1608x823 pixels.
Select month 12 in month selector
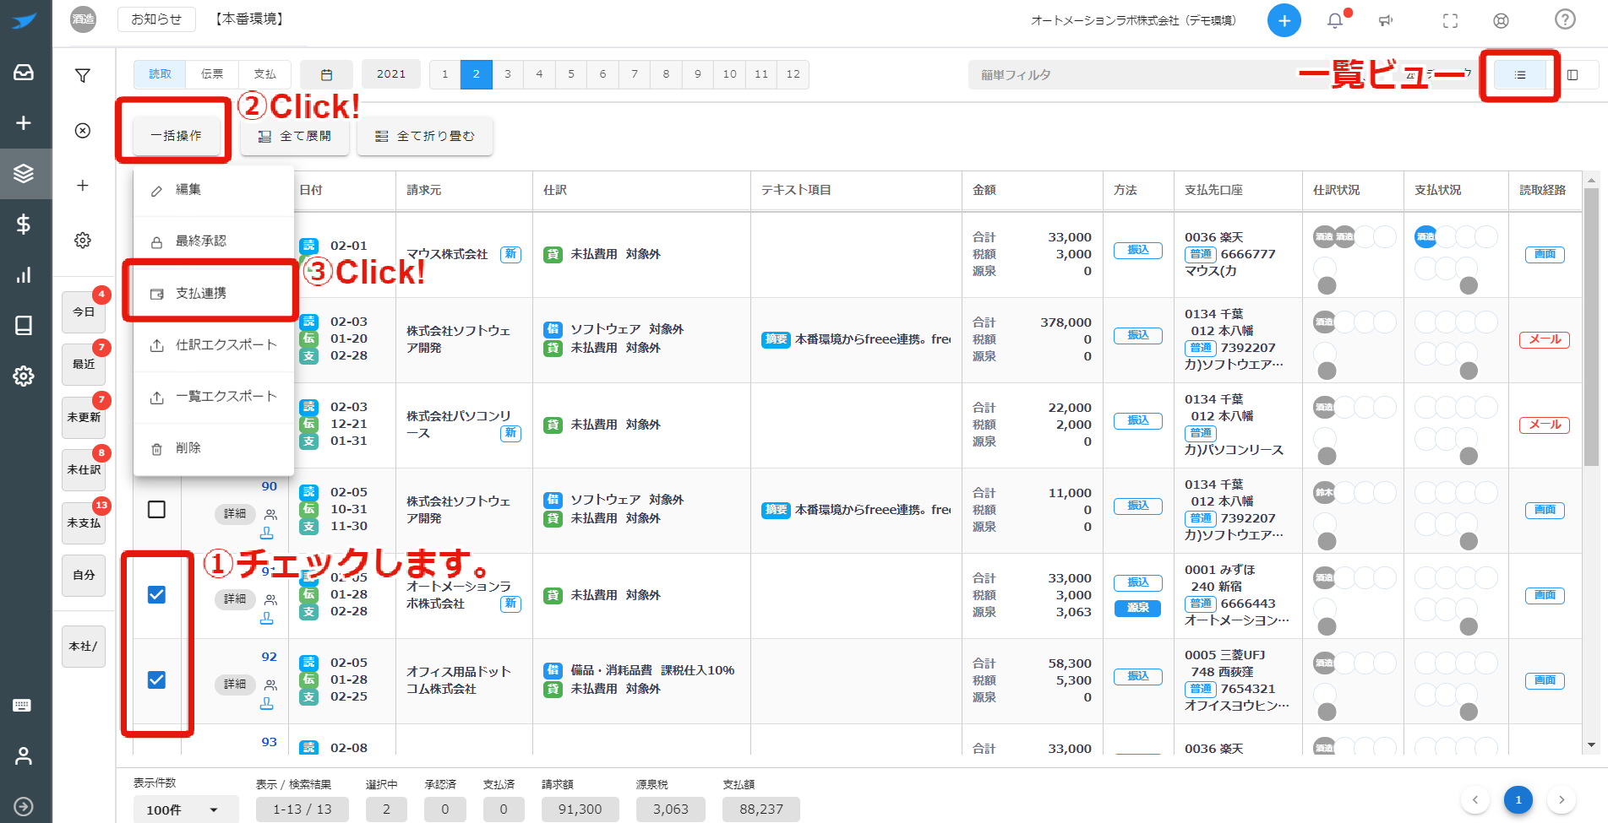pos(793,74)
